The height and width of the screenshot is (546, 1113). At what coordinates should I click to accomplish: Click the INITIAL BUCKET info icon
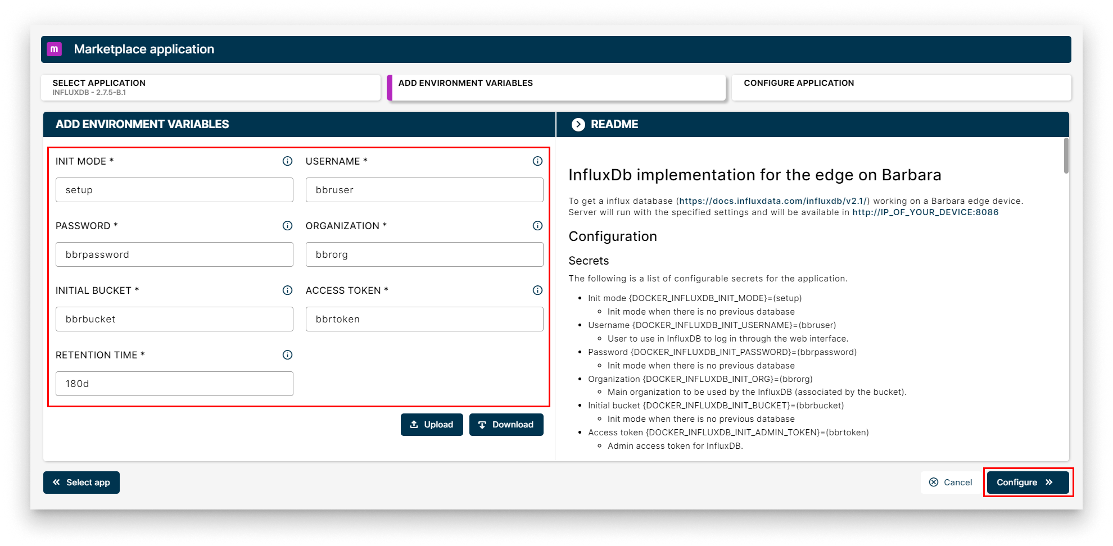coord(287,290)
